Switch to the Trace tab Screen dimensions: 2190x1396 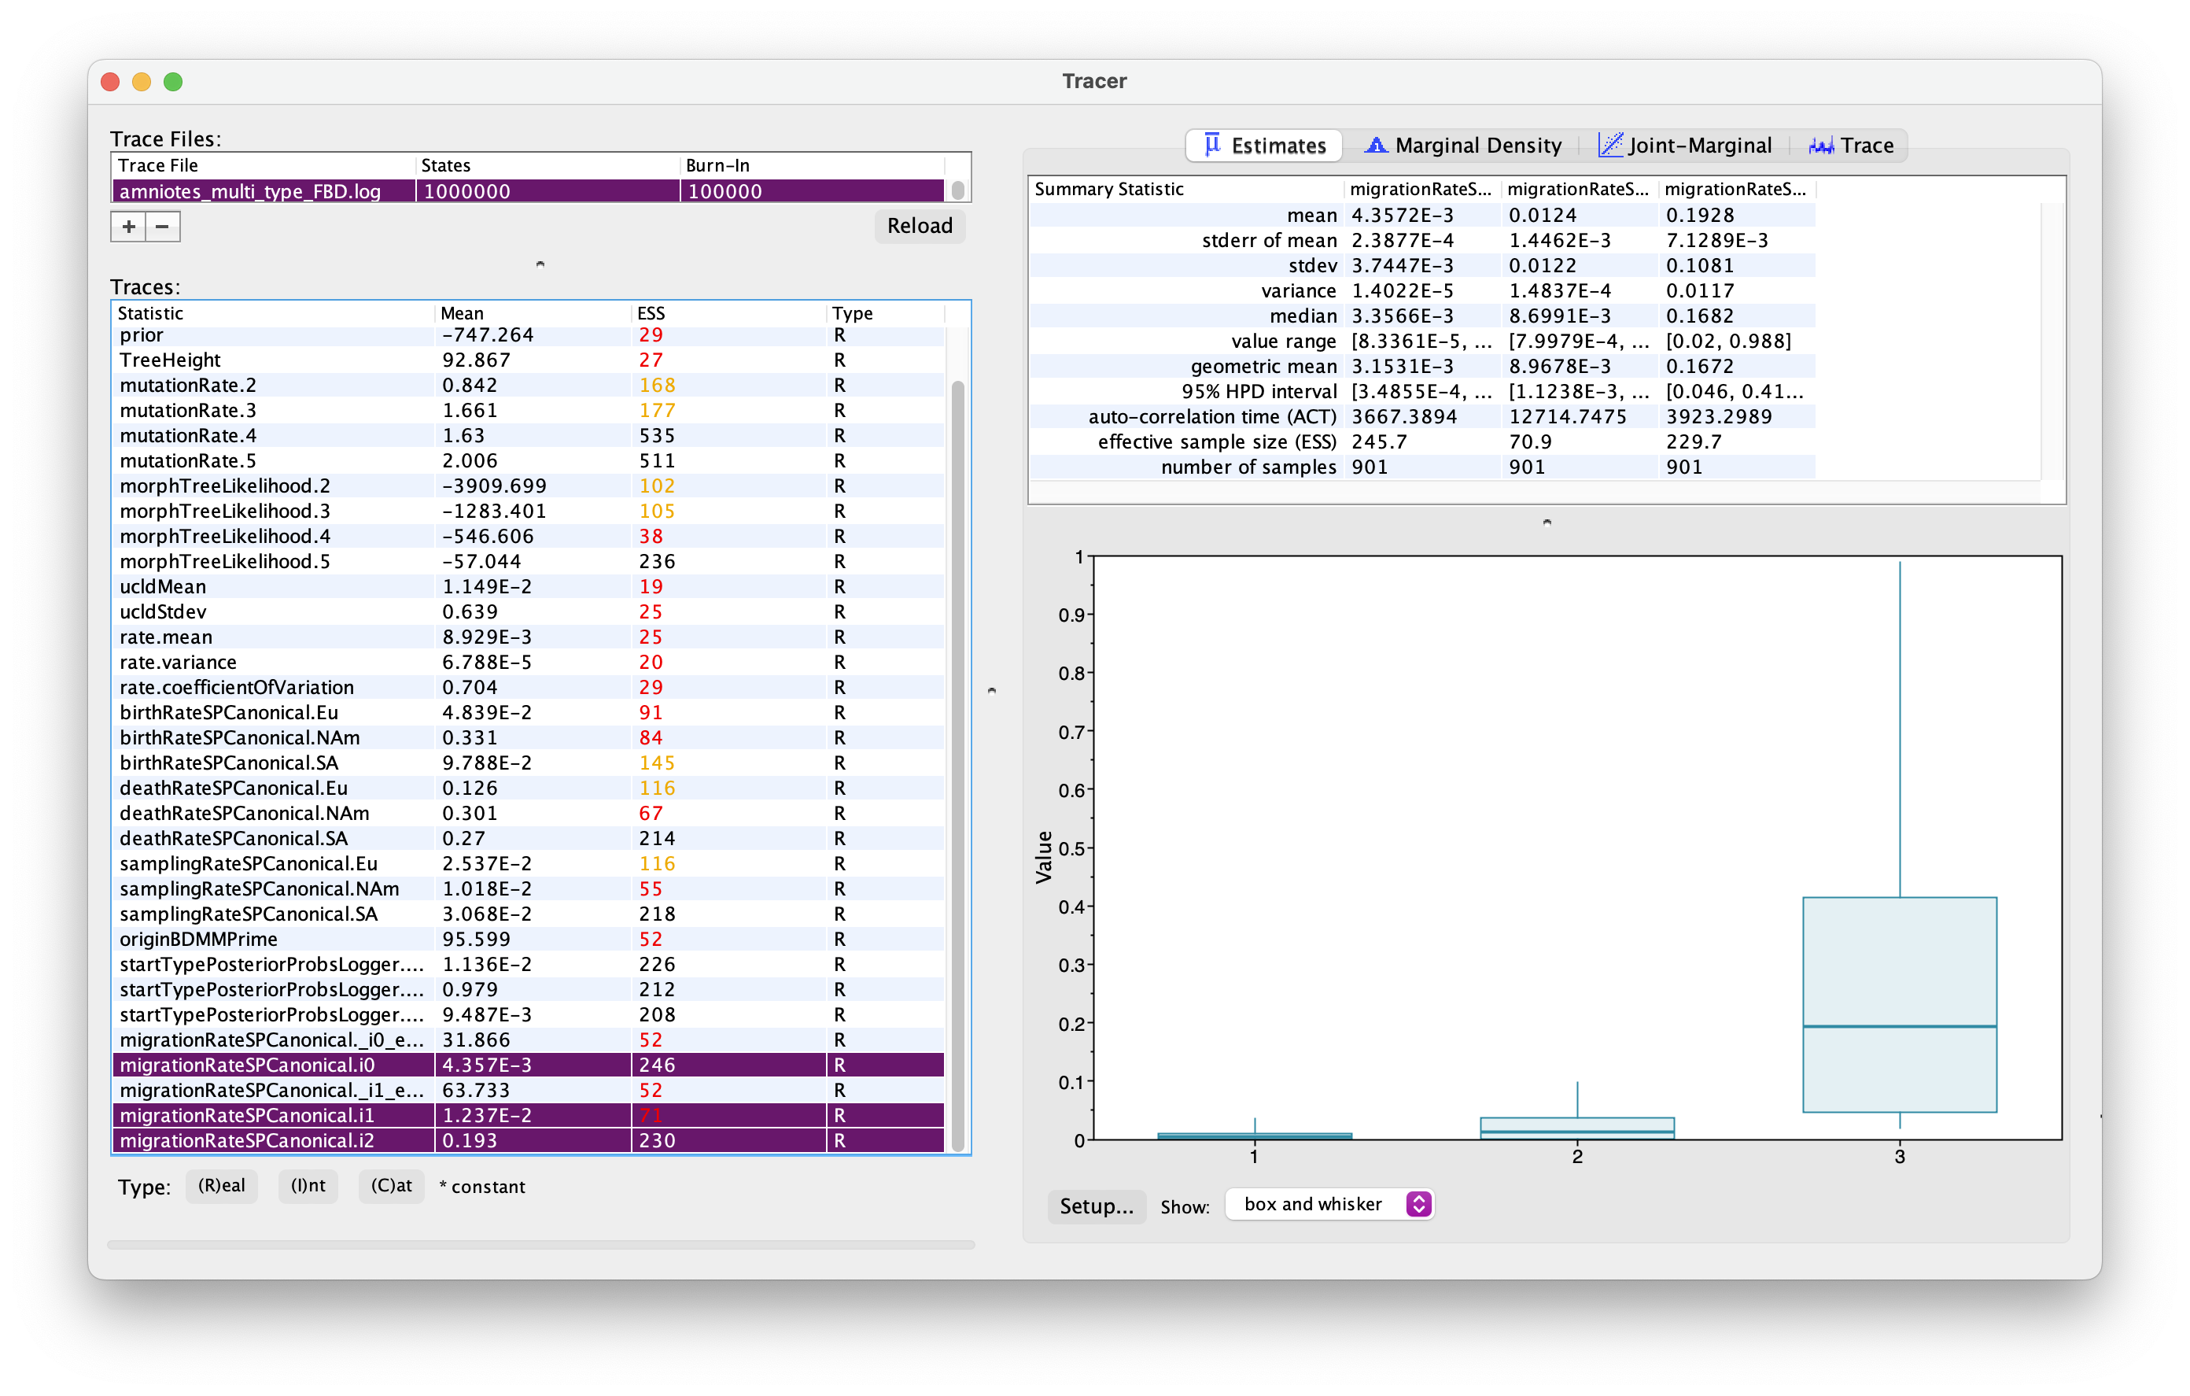tap(1851, 146)
